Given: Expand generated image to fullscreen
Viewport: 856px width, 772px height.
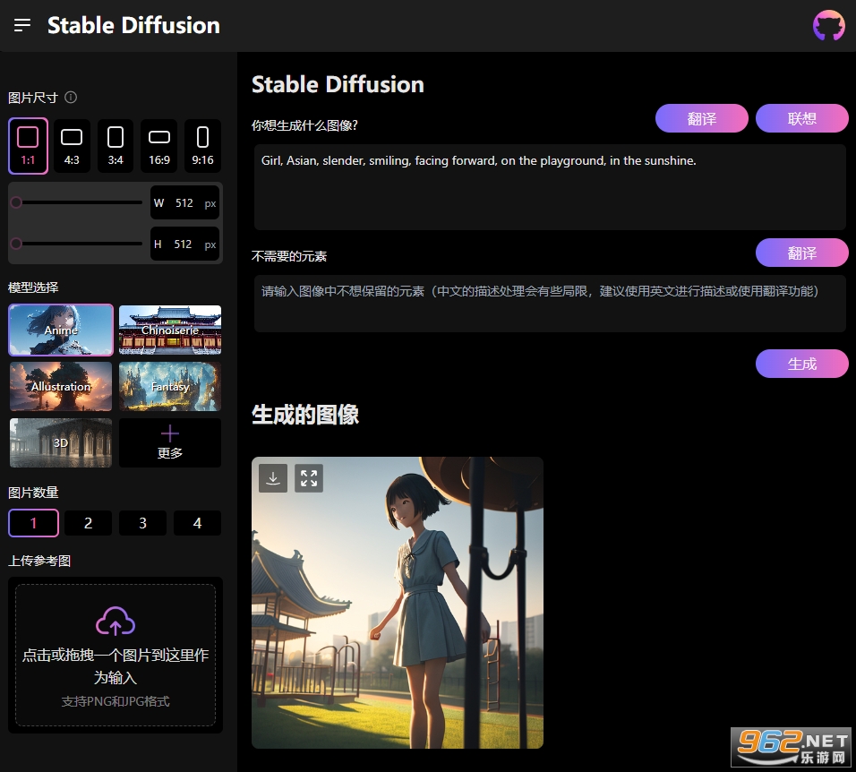Looking at the screenshot, I should click(309, 478).
